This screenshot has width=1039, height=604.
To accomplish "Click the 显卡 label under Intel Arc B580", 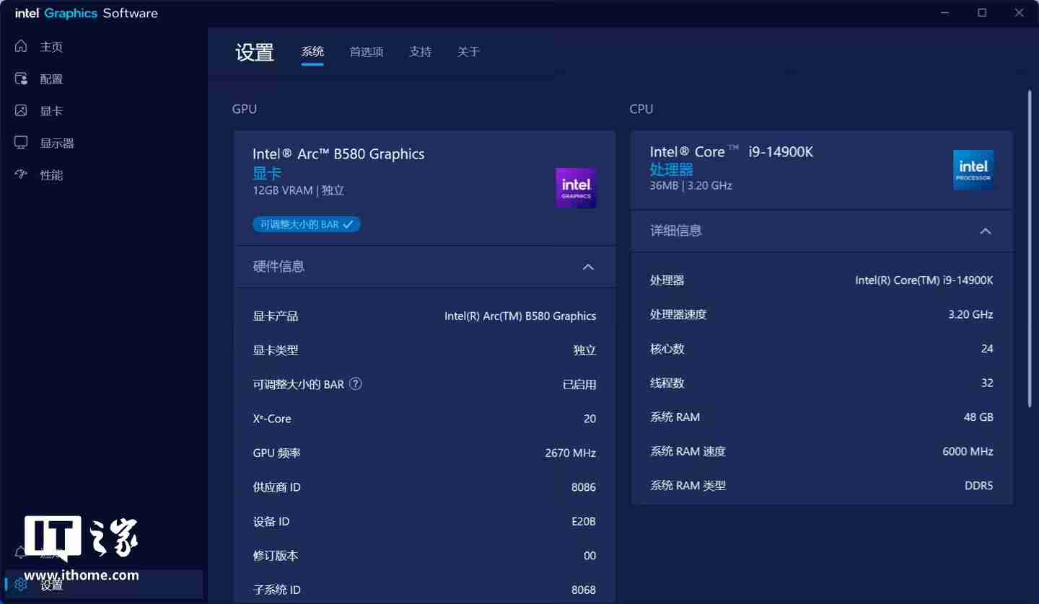I will point(267,173).
